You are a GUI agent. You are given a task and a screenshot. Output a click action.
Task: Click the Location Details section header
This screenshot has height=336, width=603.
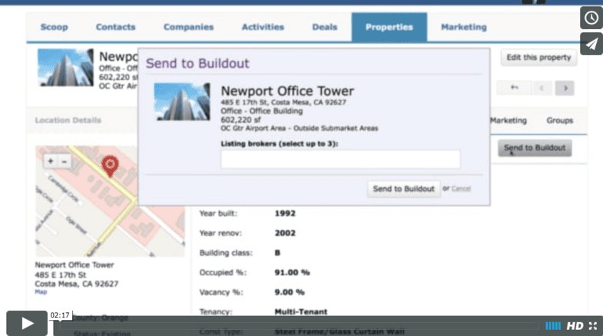click(x=68, y=120)
